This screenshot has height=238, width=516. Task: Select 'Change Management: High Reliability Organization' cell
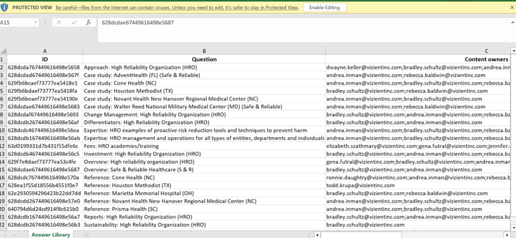pyautogui.click(x=204, y=115)
